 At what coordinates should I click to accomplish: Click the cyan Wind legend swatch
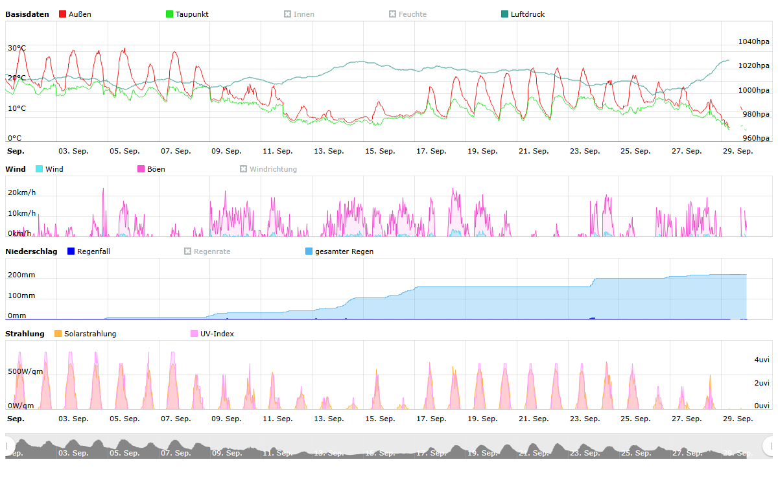click(40, 169)
